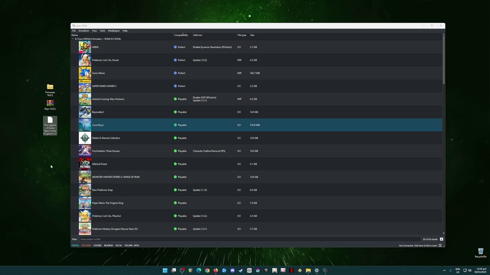490x275 pixels.
Task: Select the Bayonetta 2 cover icon
Action: pyautogui.click(x=85, y=112)
